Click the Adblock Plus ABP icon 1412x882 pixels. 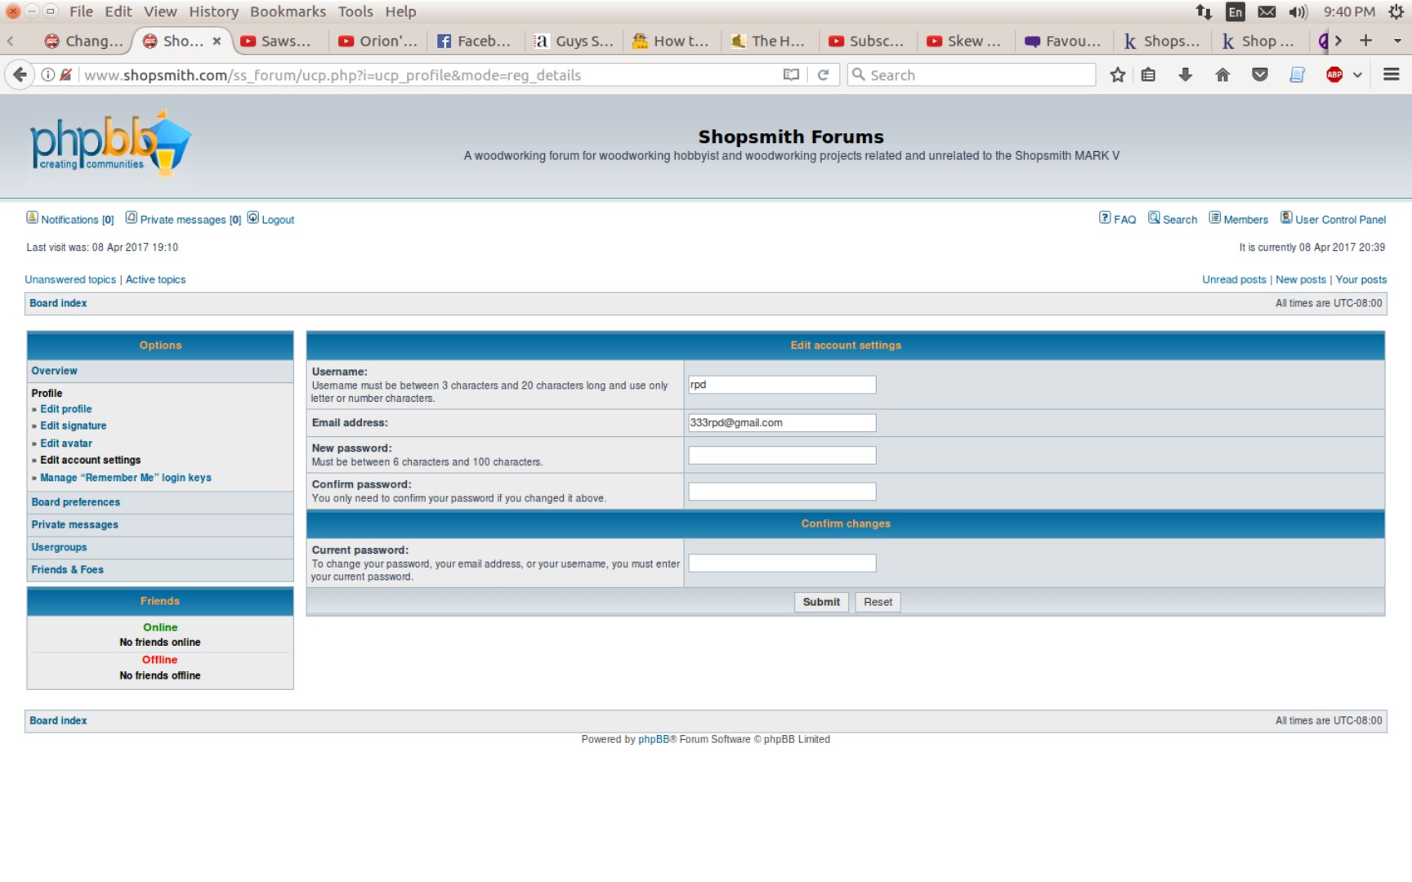(1334, 74)
